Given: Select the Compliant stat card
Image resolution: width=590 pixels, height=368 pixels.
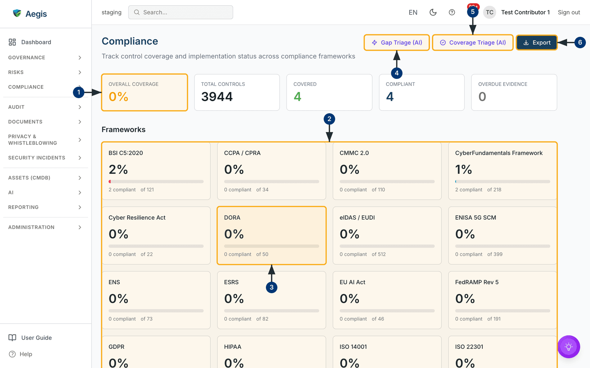Looking at the screenshot, I should click(422, 92).
